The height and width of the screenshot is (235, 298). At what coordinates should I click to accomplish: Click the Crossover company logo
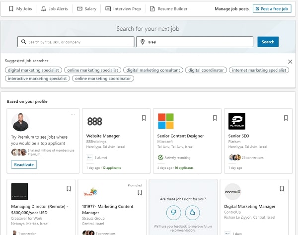pyautogui.click(x=19, y=192)
